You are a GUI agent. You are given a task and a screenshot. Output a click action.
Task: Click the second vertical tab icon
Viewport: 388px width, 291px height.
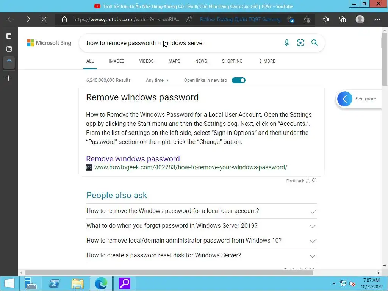point(9,49)
